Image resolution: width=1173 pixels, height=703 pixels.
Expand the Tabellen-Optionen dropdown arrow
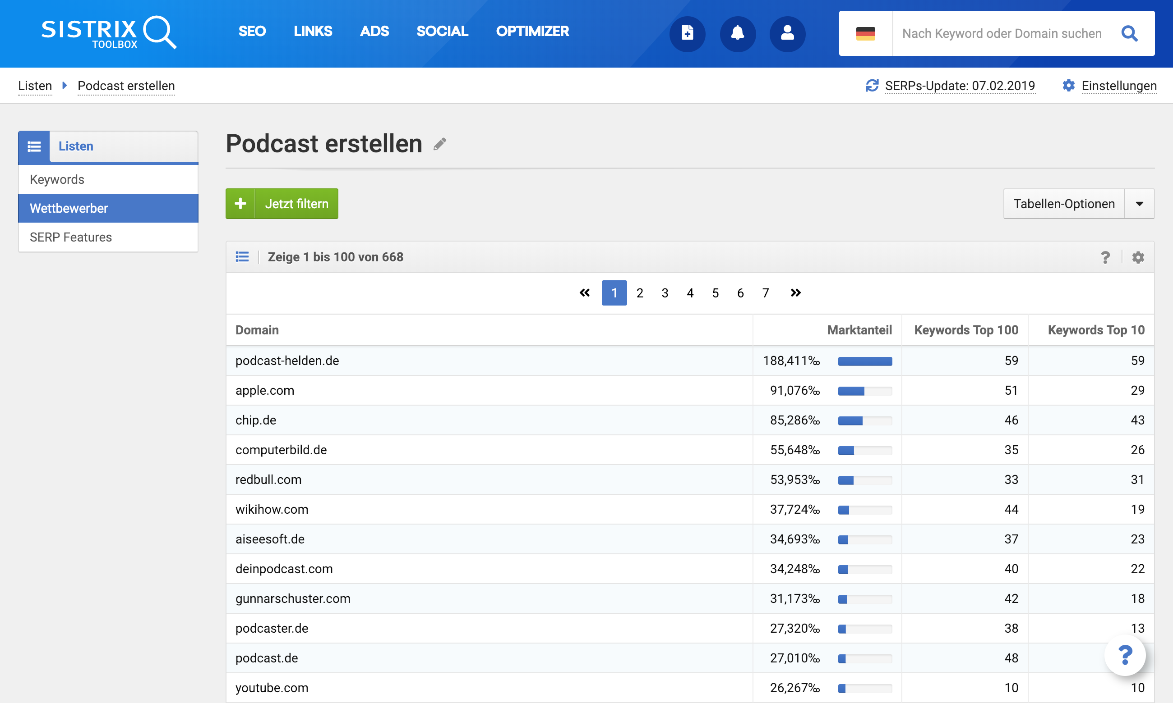(1139, 204)
